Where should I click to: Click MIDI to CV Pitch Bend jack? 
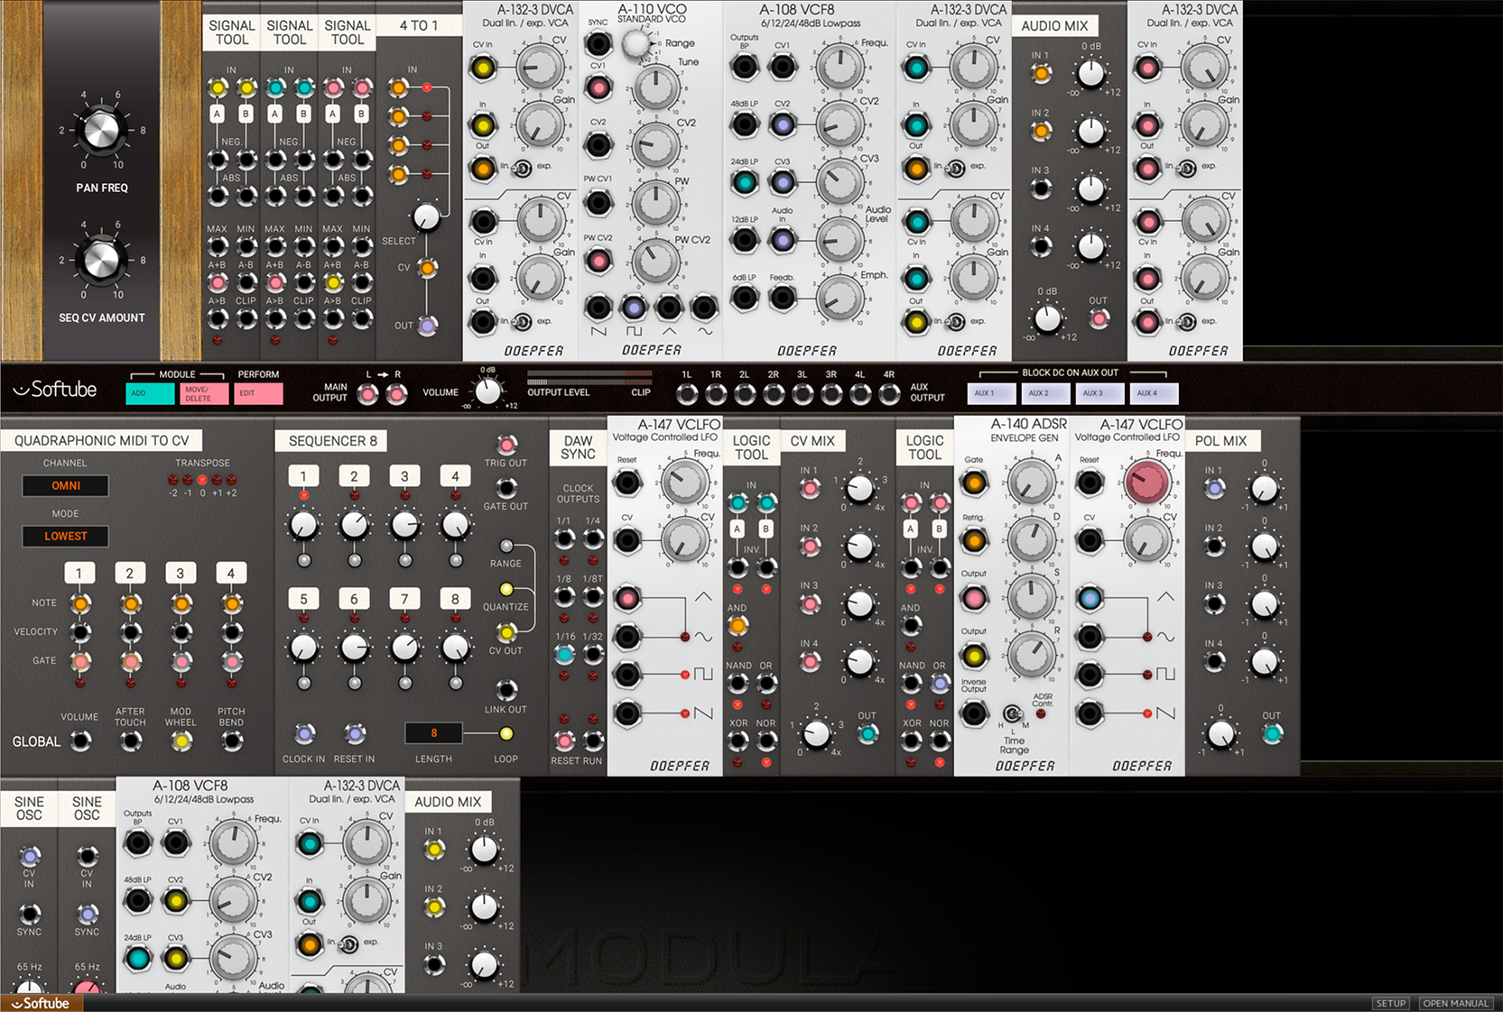click(232, 741)
